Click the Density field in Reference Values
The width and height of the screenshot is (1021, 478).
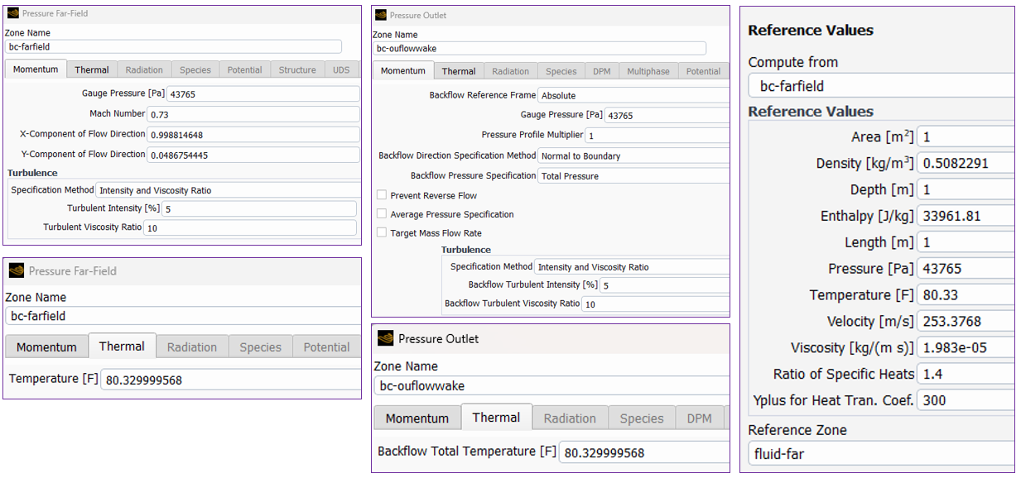966,164
